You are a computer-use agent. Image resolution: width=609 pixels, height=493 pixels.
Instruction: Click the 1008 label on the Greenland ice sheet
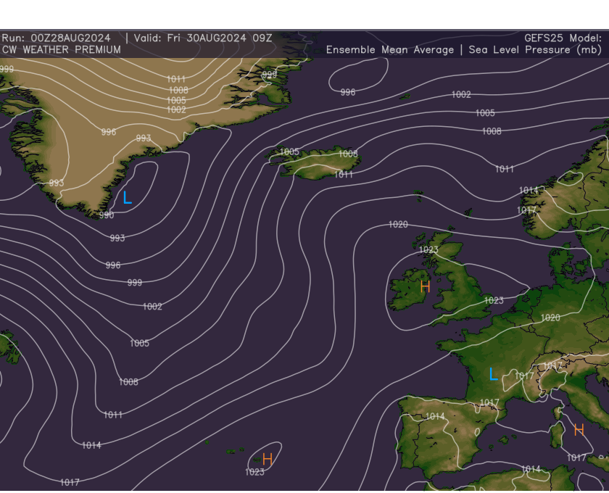(178, 90)
